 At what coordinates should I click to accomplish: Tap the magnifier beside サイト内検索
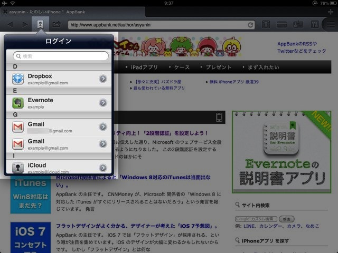coord(238,205)
